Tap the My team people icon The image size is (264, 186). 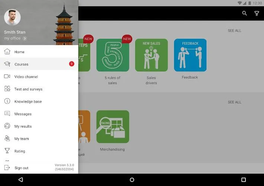pyautogui.click(x=7, y=138)
